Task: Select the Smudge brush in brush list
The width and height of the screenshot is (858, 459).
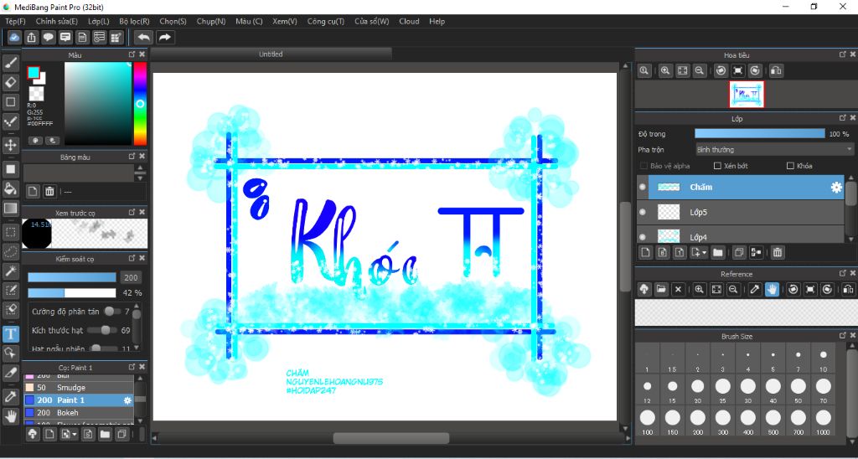Action: [78, 387]
